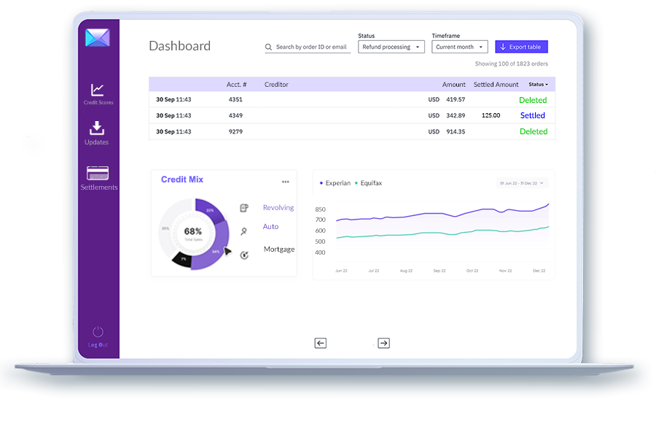Click the Credit Mix card title
This screenshot has width=656, height=429.
[x=182, y=179]
